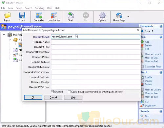Viewport: 164px width, 128px height.
Task: Click the paypal@gmail.com header people icon
Action: [x=4, y=27]
